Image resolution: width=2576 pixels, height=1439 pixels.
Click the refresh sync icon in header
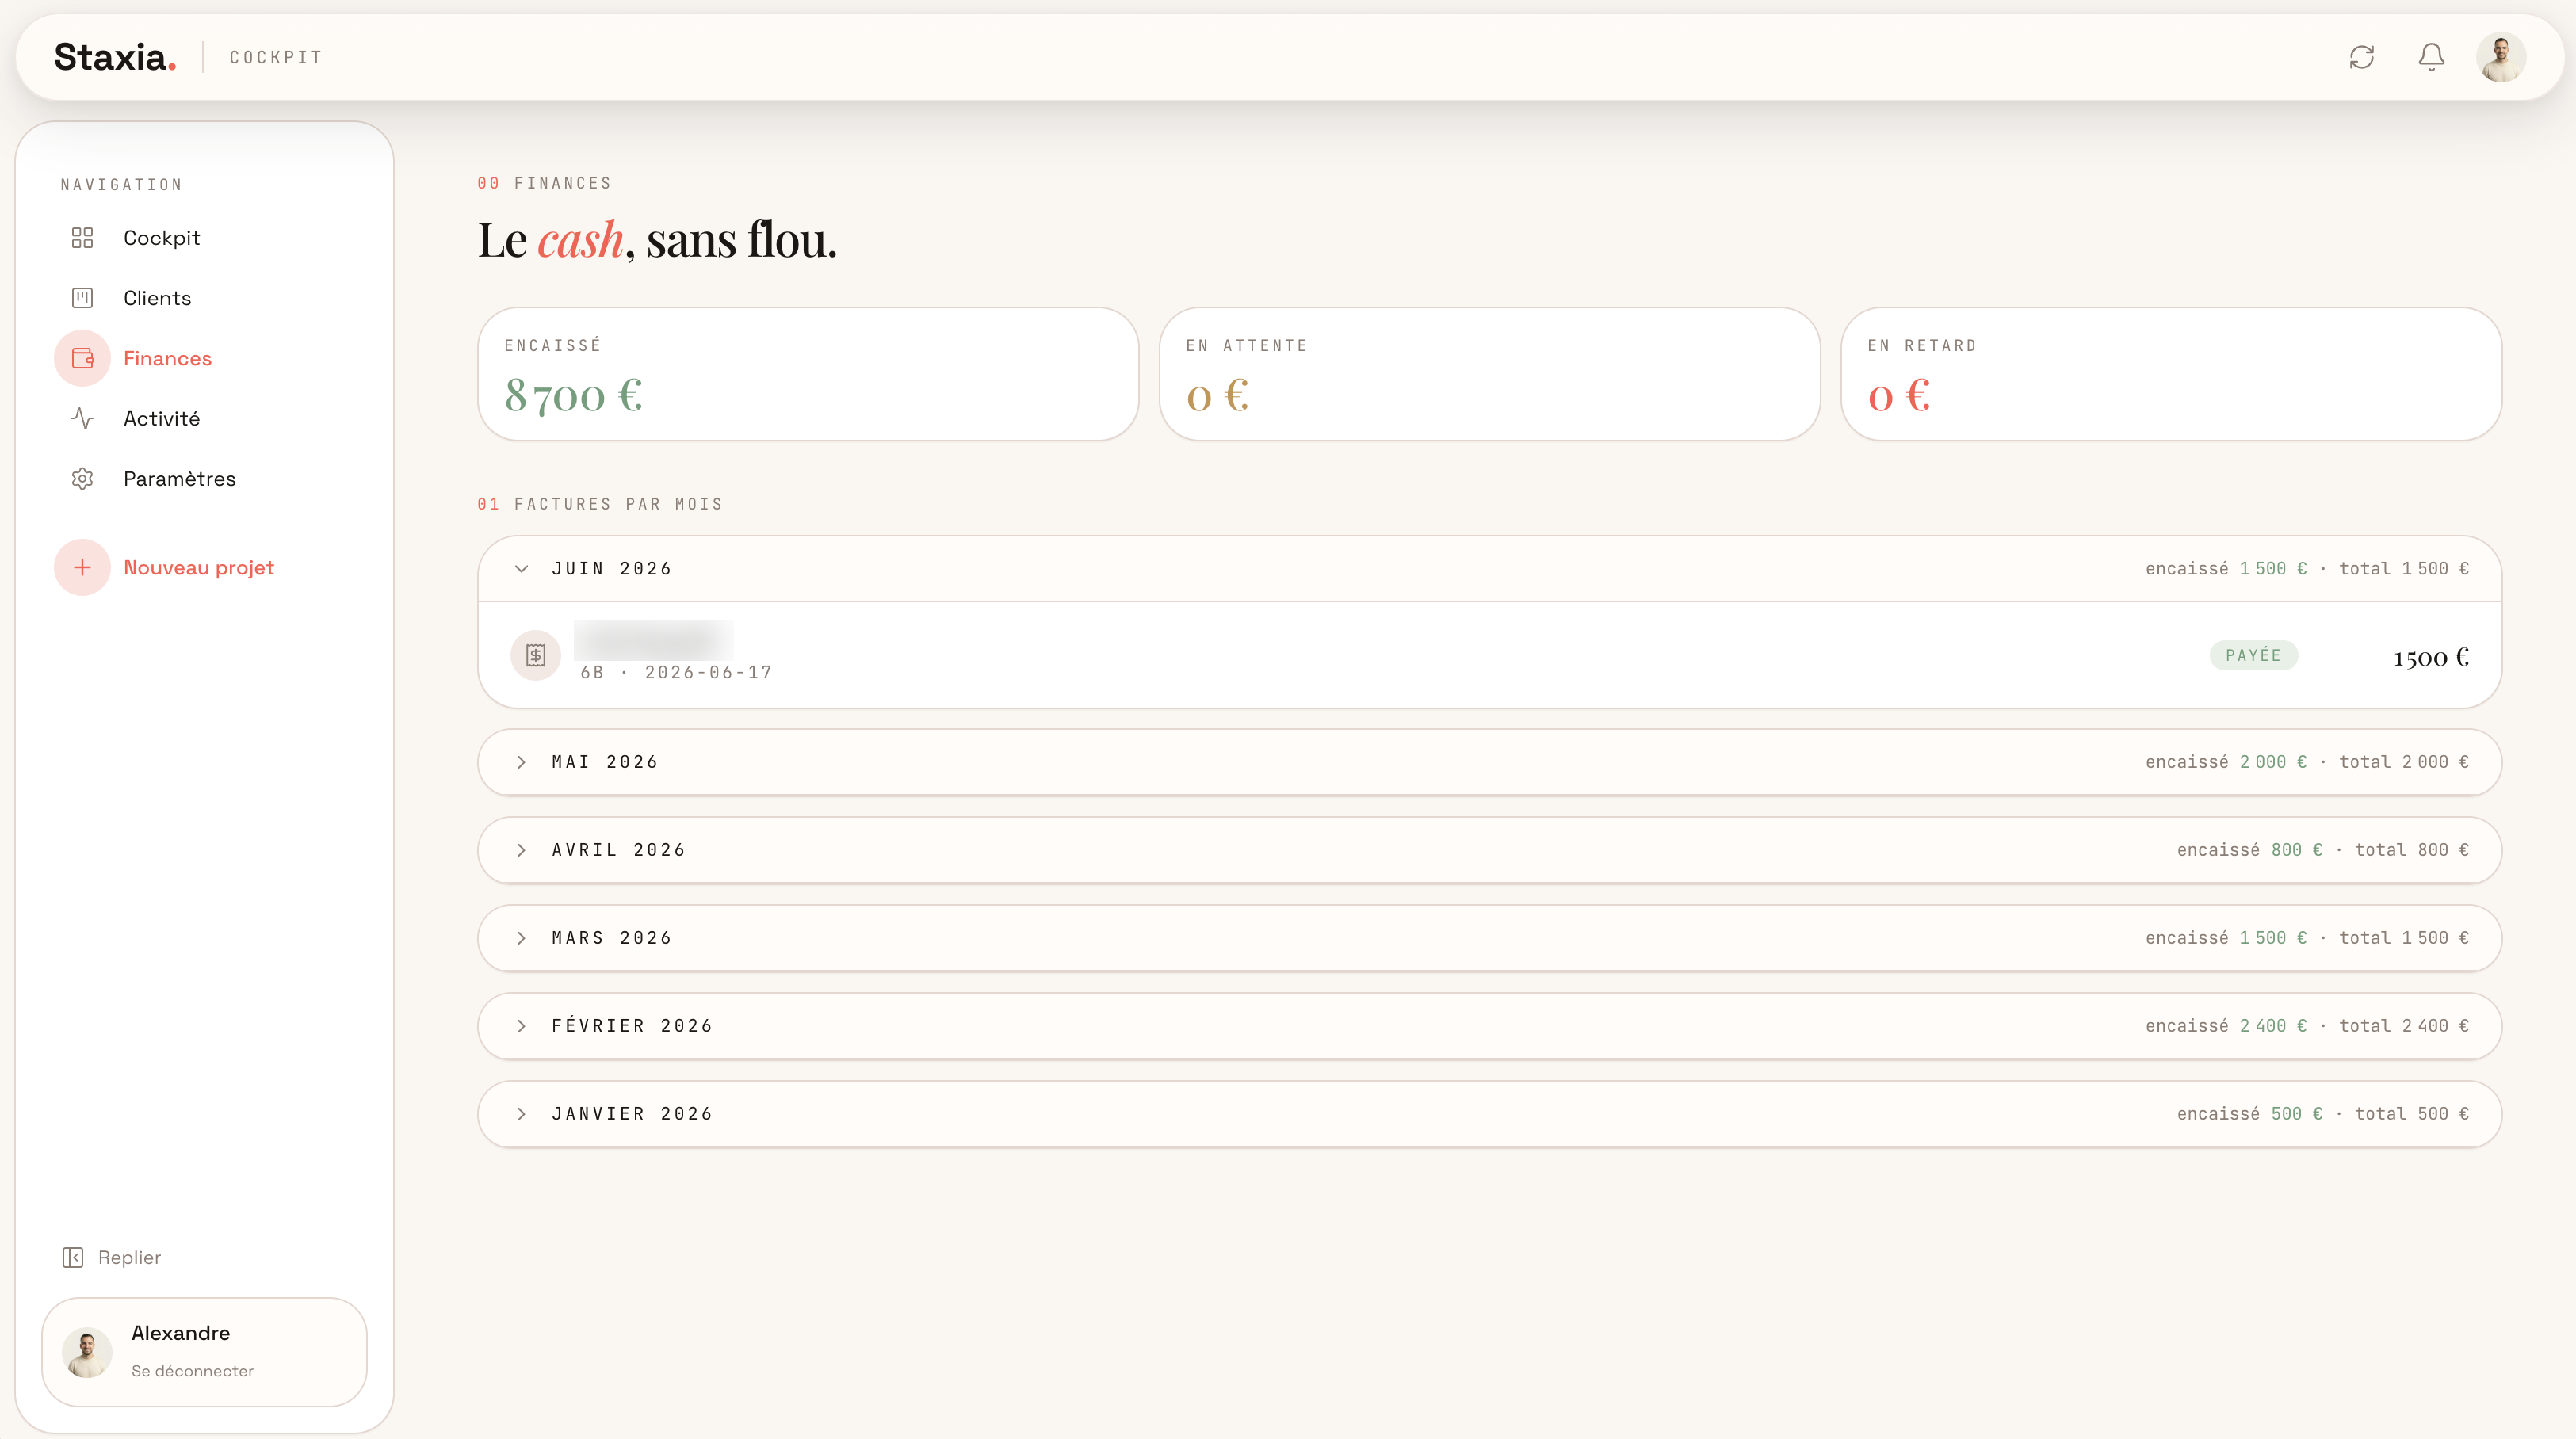(2361, 57)
